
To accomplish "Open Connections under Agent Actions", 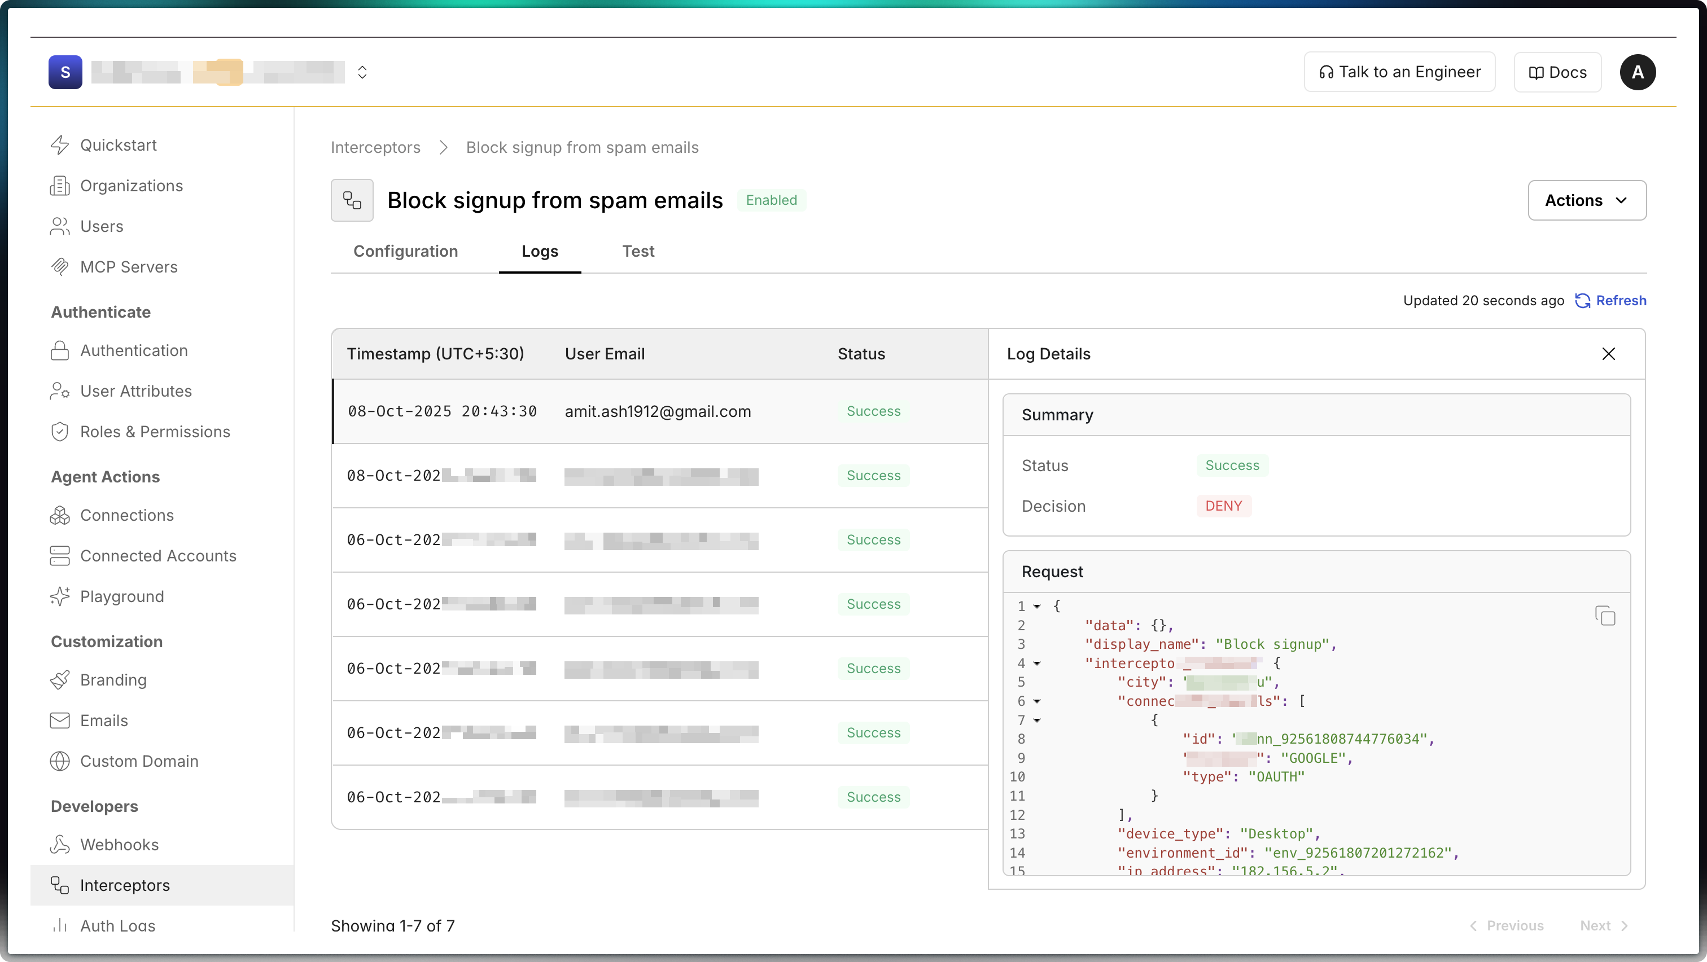I will point(61,515).
